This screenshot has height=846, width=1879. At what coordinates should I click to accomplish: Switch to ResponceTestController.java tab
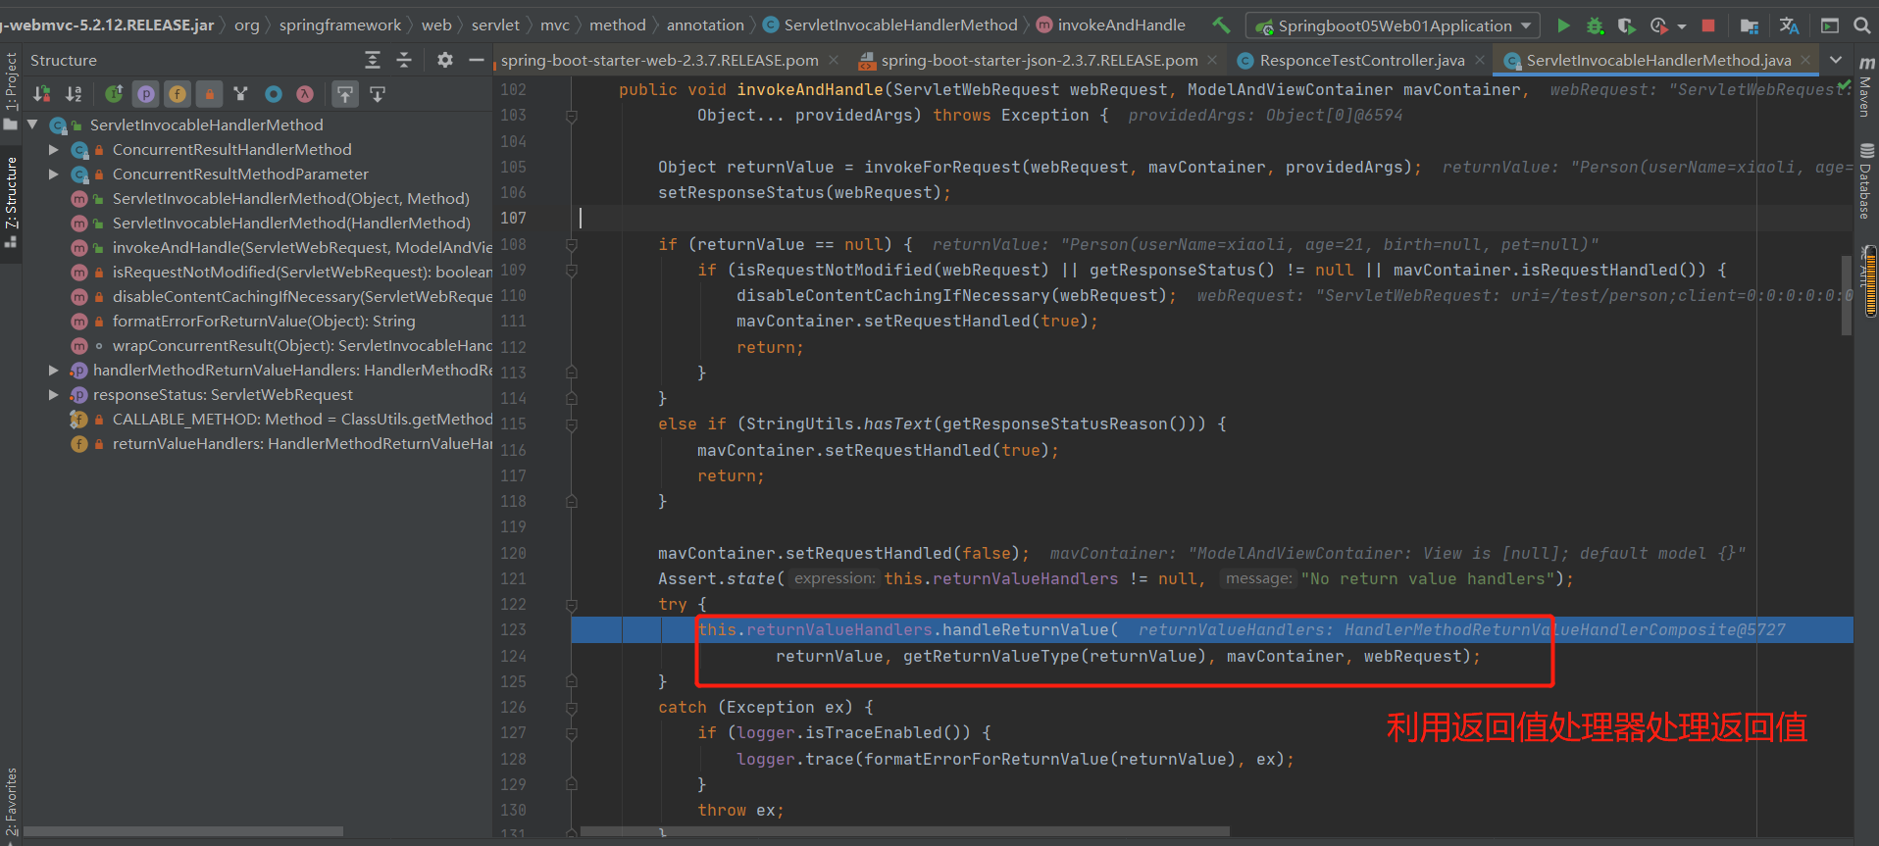point(1361,60)
